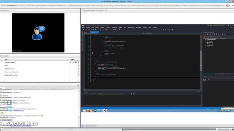Open the Отладка menu in Visual Studio
Viewport: 234px width, 131px height.
[x=108, y=28]
